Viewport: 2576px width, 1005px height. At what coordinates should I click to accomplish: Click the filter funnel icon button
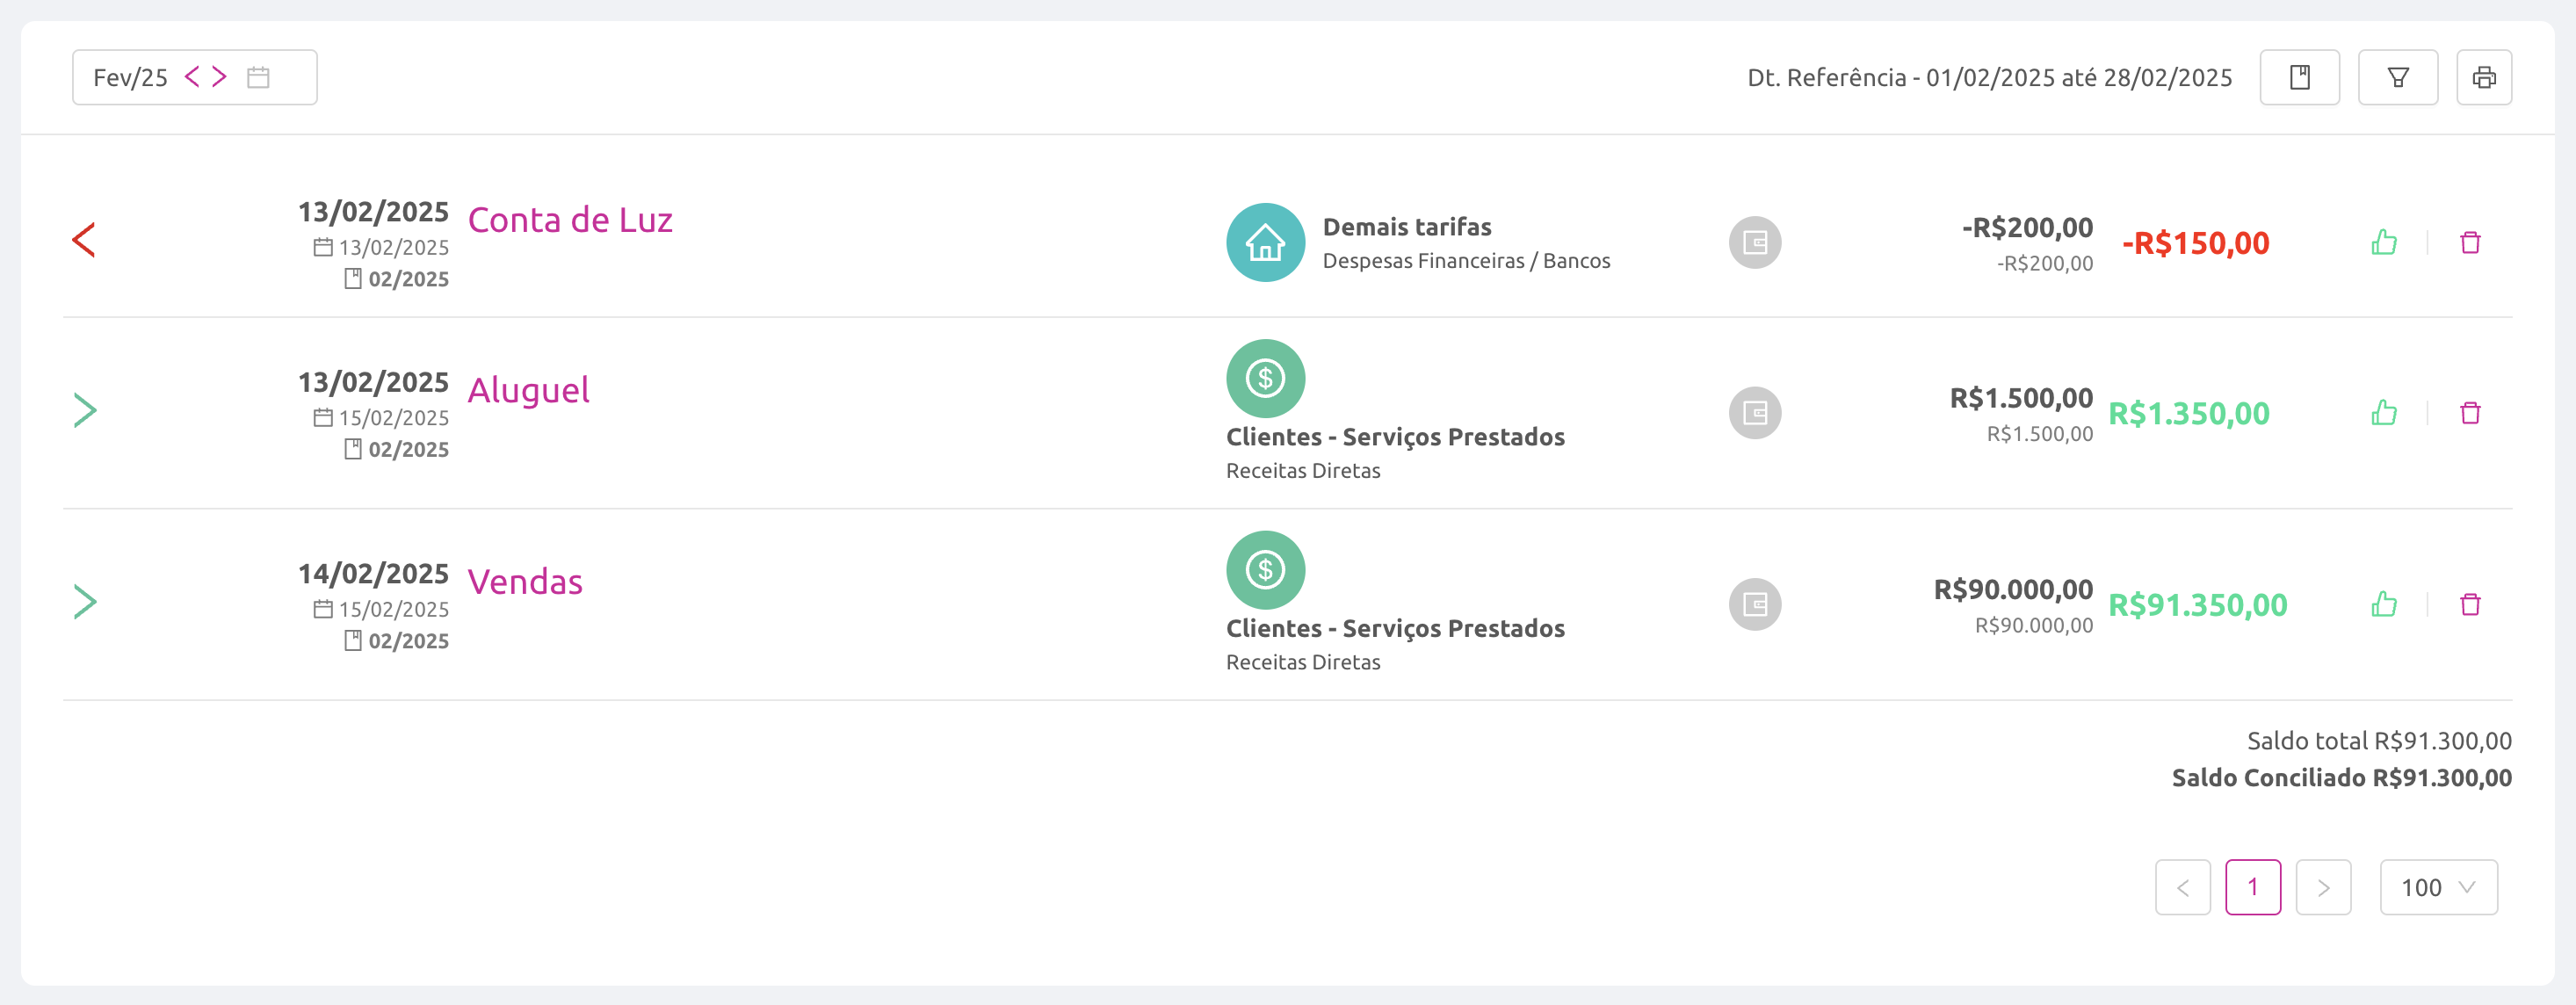[x=2397, y=77]
